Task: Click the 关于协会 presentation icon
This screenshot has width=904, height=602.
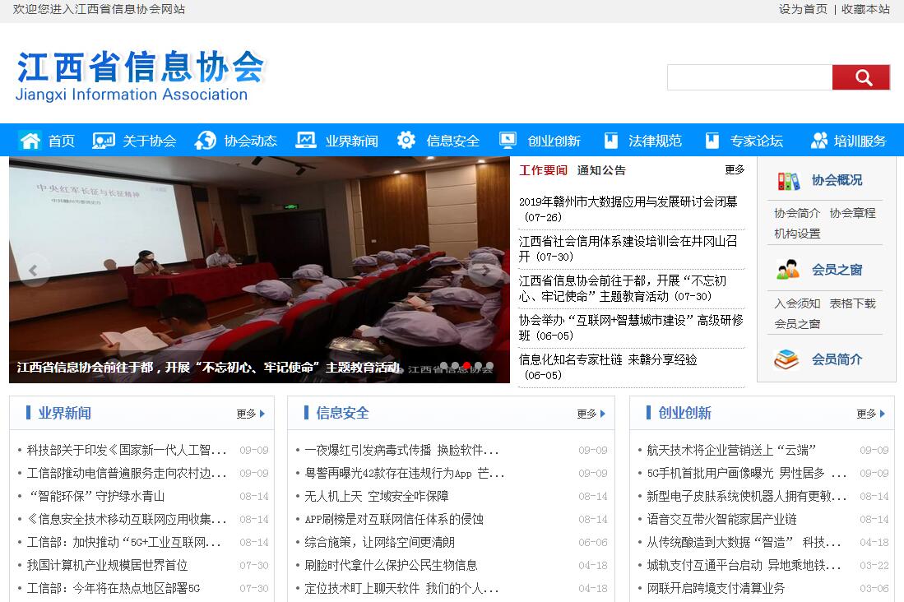Action: click(x=104, y=141)
